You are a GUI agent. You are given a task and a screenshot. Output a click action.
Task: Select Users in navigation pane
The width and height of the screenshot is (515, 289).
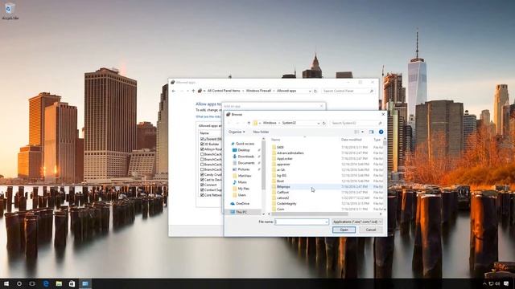tap(241, 195)
